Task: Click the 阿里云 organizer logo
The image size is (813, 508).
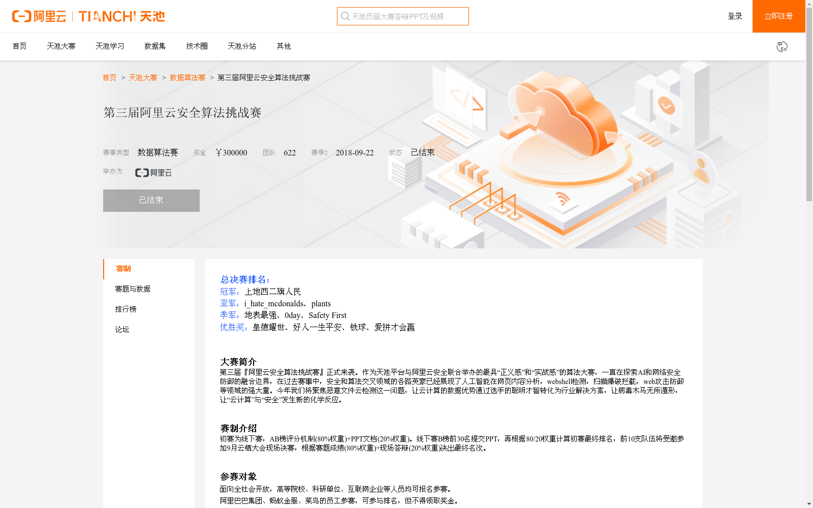Action: (x=153, y=173)
